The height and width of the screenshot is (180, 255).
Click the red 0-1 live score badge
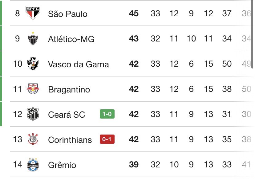[107, 139]
